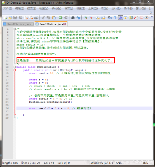Open the 插件(P) menu
Image resolution: width=155 pixels, height=167 pixels.
(128, 8)
